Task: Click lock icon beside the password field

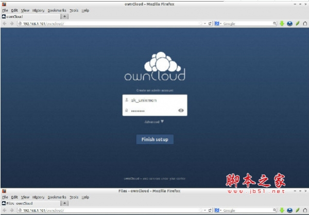Action: (127, 111)
